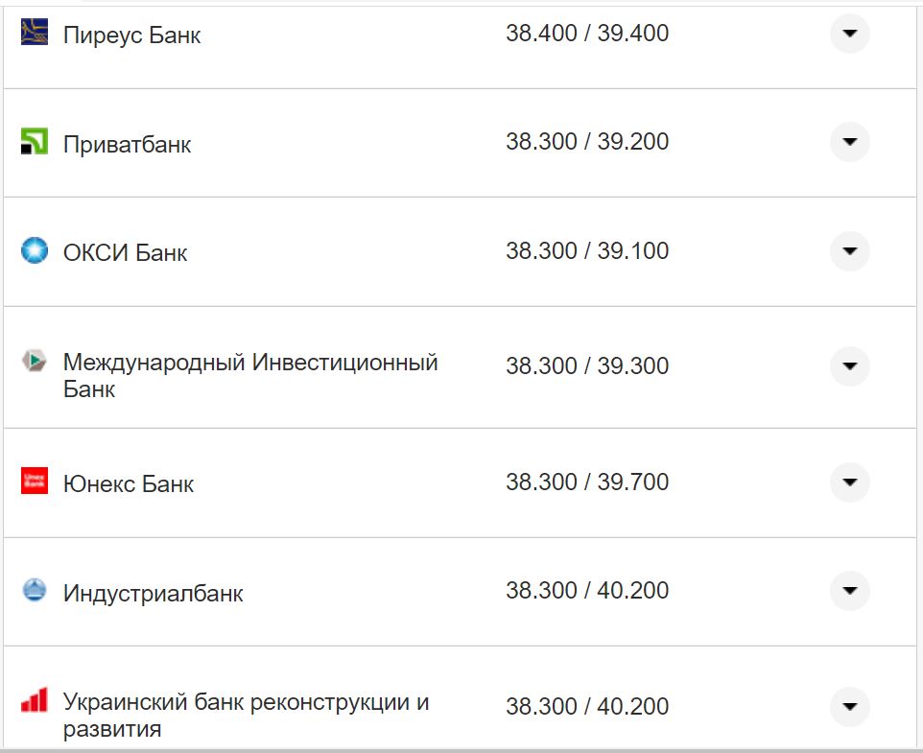Click the Индустриалбанк globe logo
Viewport: 923px width, 753px height.
click(35, 590)
